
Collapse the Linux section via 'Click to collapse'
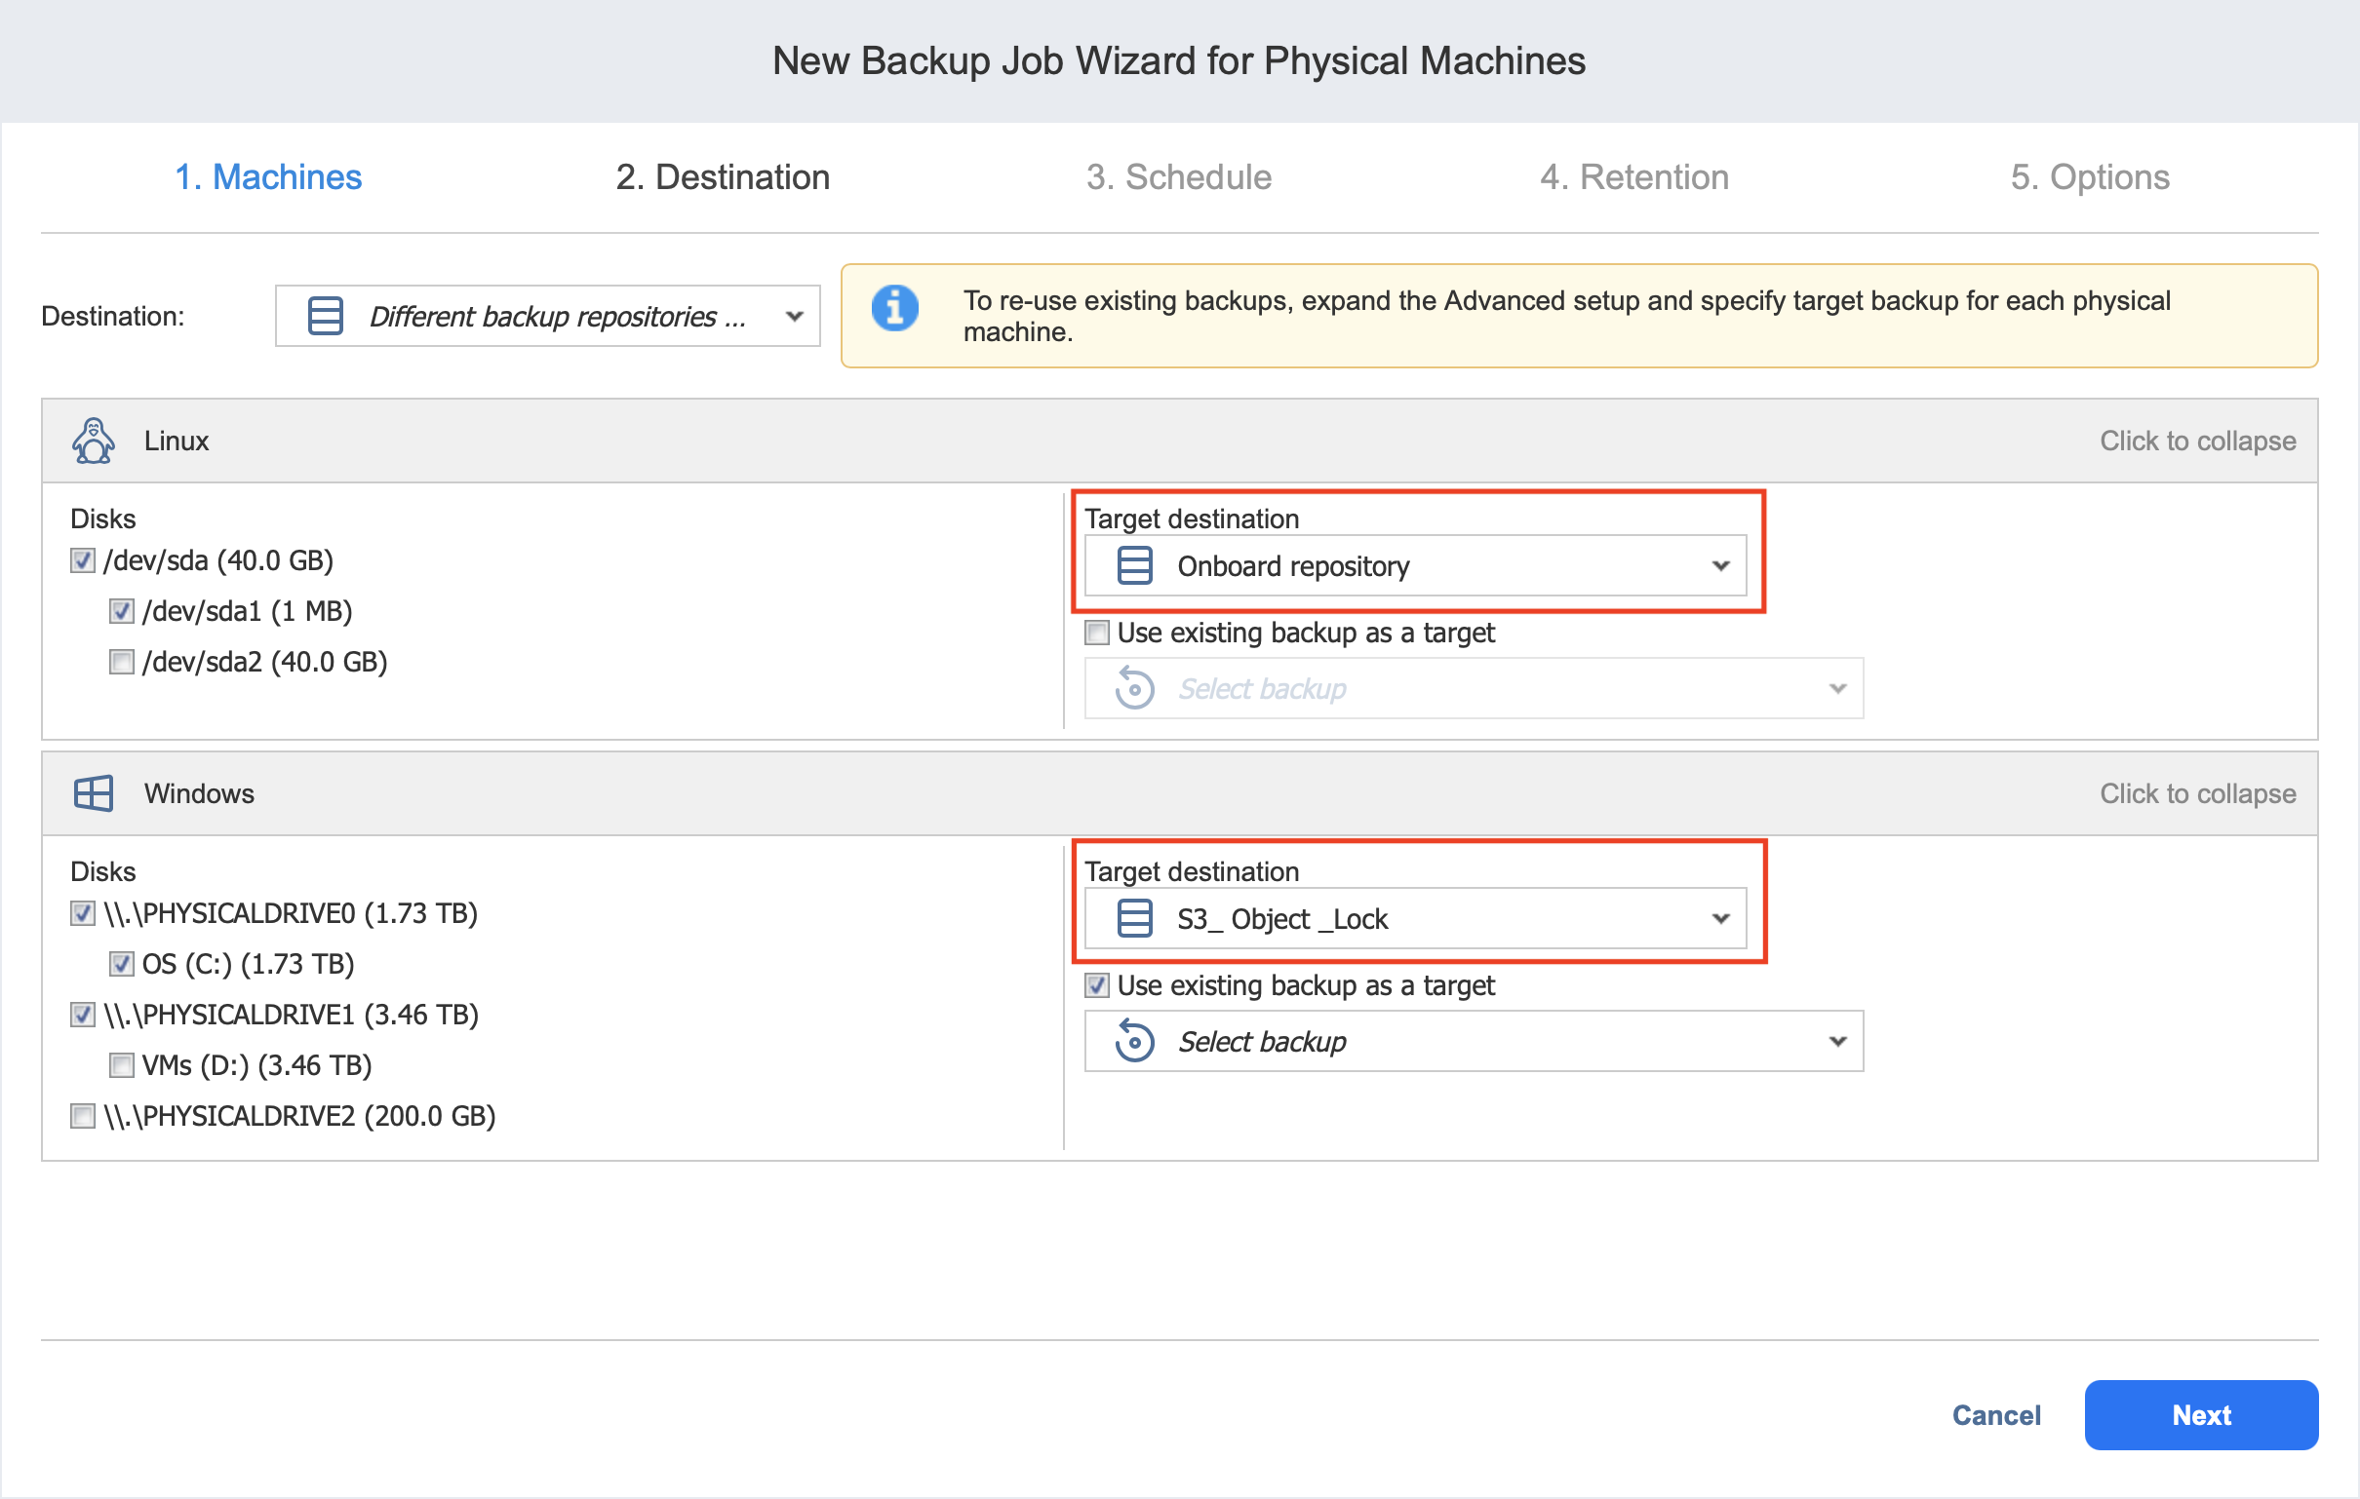tap(2196, 441)
